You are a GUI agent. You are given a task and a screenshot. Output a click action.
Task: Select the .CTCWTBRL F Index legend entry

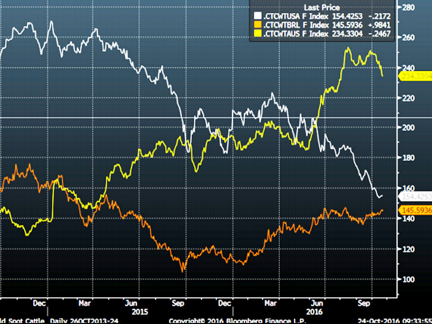click(x=323, y=25)
